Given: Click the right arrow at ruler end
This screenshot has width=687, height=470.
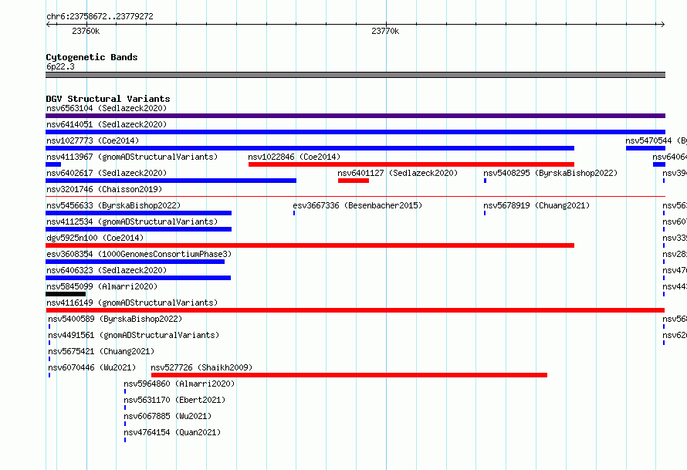Looking at the screenshot, I should coord(662,25).
